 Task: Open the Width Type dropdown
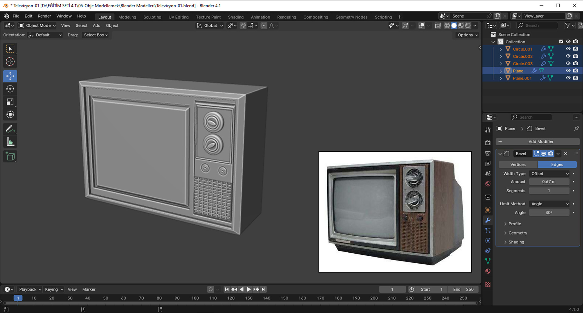[549, 173]
